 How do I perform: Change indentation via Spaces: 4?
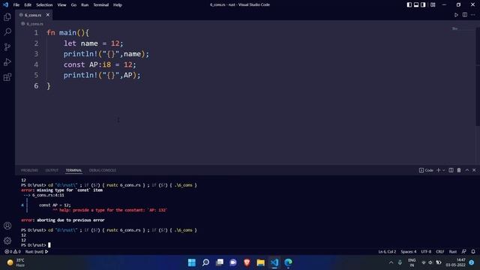[x=408, y=252]
